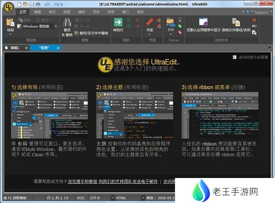Toggle the auto-show this screen checkbox
The height and width of the screenshot is (203, 275).
tap(234, 57)
